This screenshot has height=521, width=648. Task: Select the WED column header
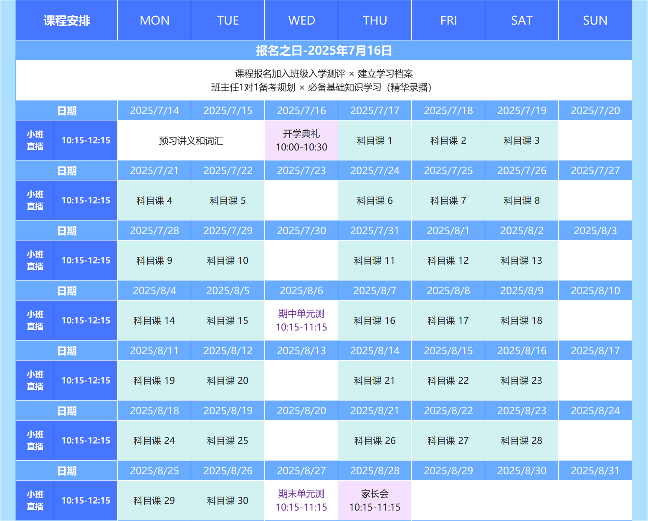(301, 20)
